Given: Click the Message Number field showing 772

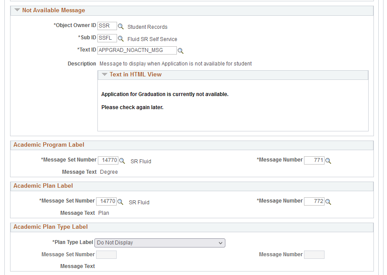Looking at the screenshot, I should [314, 201].
